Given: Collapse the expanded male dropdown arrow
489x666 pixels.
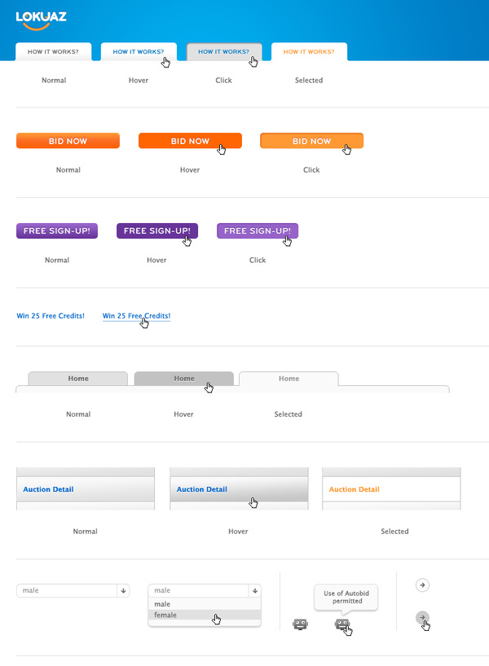Looking at the screenshot, I should coord(255,590).
